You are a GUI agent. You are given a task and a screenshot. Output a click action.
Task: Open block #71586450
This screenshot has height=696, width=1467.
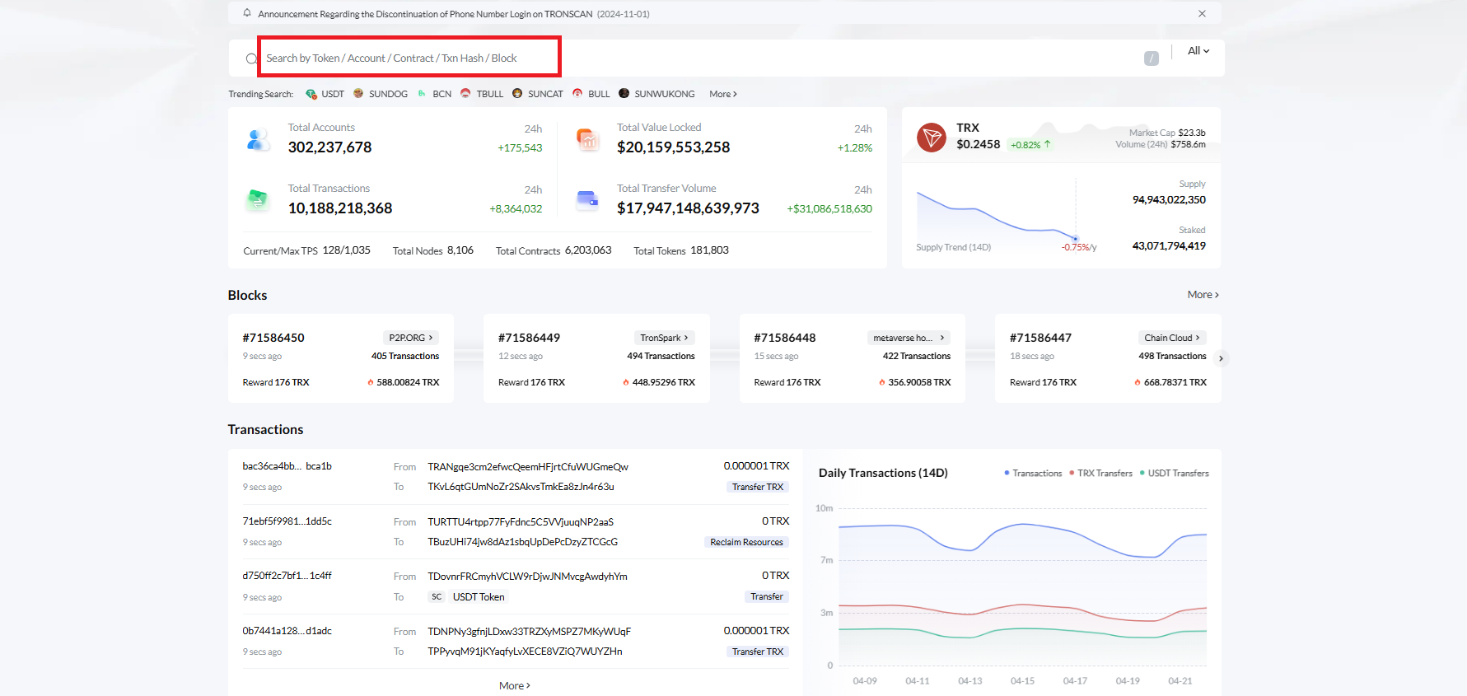pyautogui.click(x=273, y=338)
